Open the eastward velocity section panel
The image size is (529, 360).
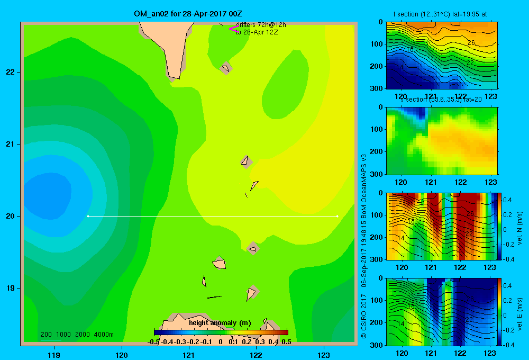pyautogui.click(x=442, y=312)
